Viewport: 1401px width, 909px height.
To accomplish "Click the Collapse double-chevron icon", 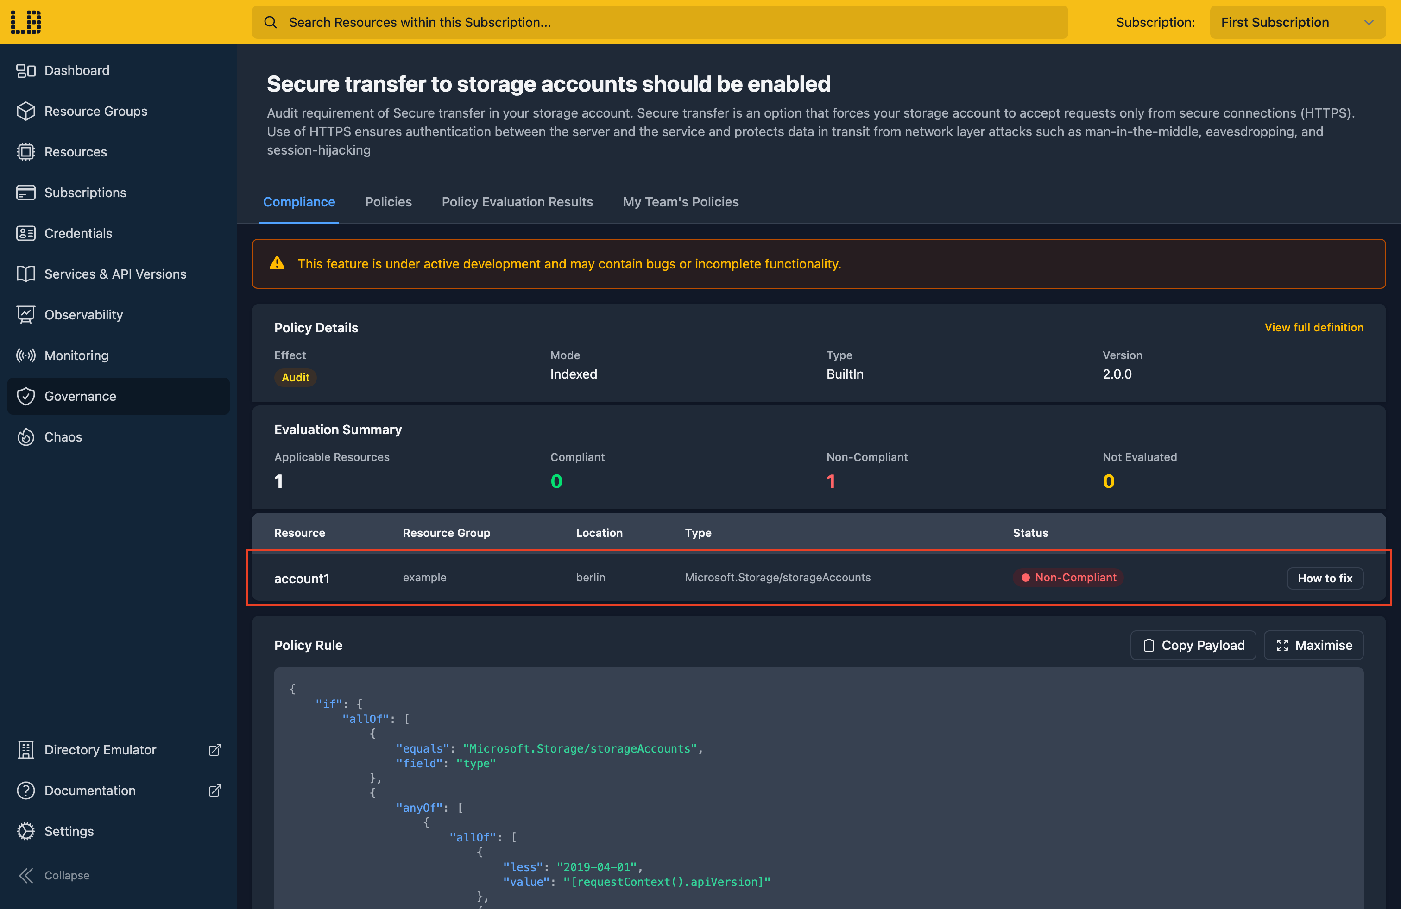I will [x=26, y=876].
